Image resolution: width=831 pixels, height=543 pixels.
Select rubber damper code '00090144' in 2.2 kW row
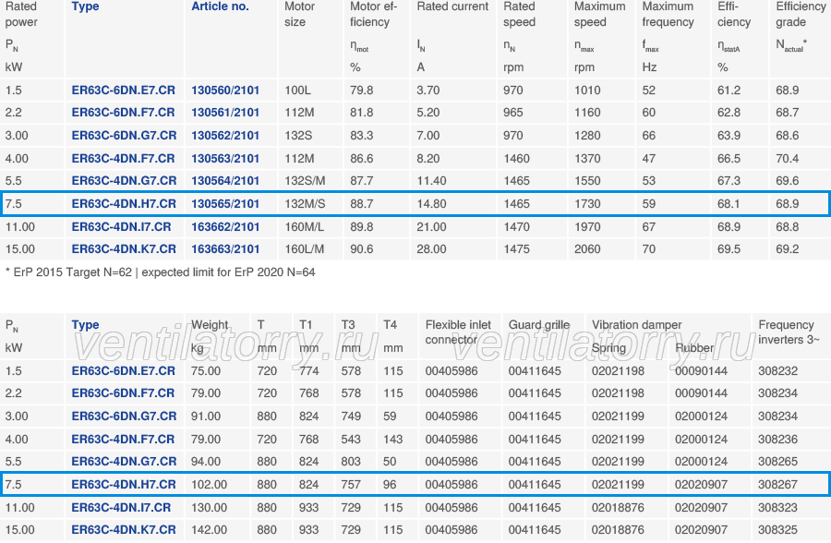[x=701, y=393]
